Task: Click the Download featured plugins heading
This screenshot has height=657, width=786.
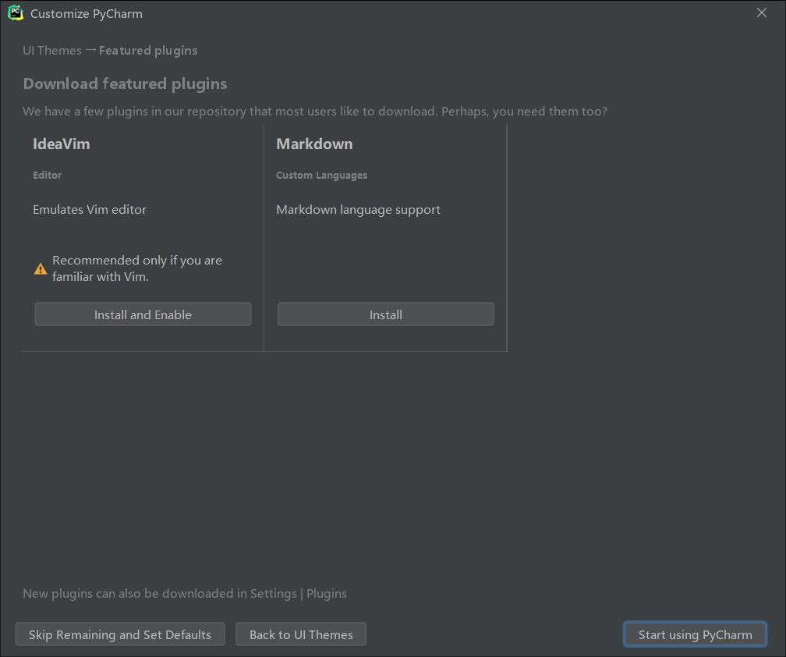Action: (125, 83)
